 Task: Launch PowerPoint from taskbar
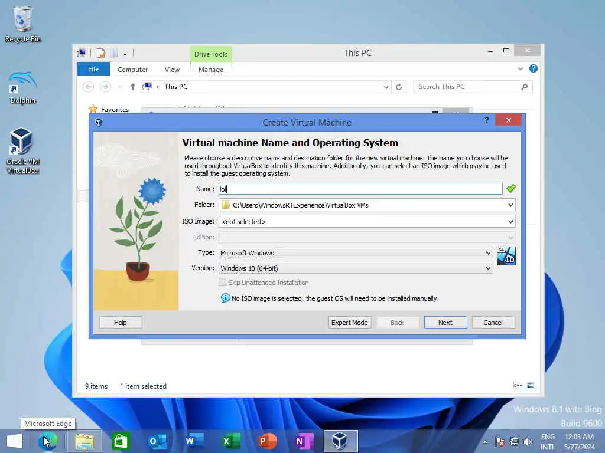[267, 441]
